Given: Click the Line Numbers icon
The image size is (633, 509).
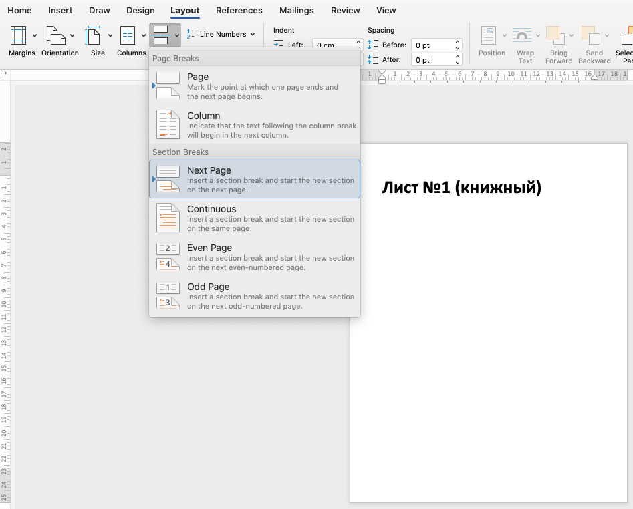Looking at the screenshot, I should (x=191, y=34).
